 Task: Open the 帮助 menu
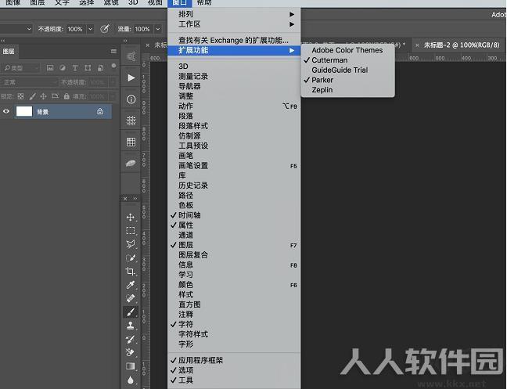click(x=204, y=2)
